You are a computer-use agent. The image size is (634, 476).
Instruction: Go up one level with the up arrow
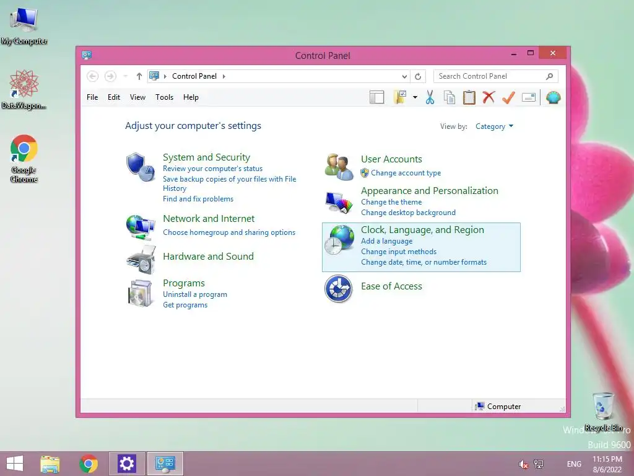click(139, 76)
